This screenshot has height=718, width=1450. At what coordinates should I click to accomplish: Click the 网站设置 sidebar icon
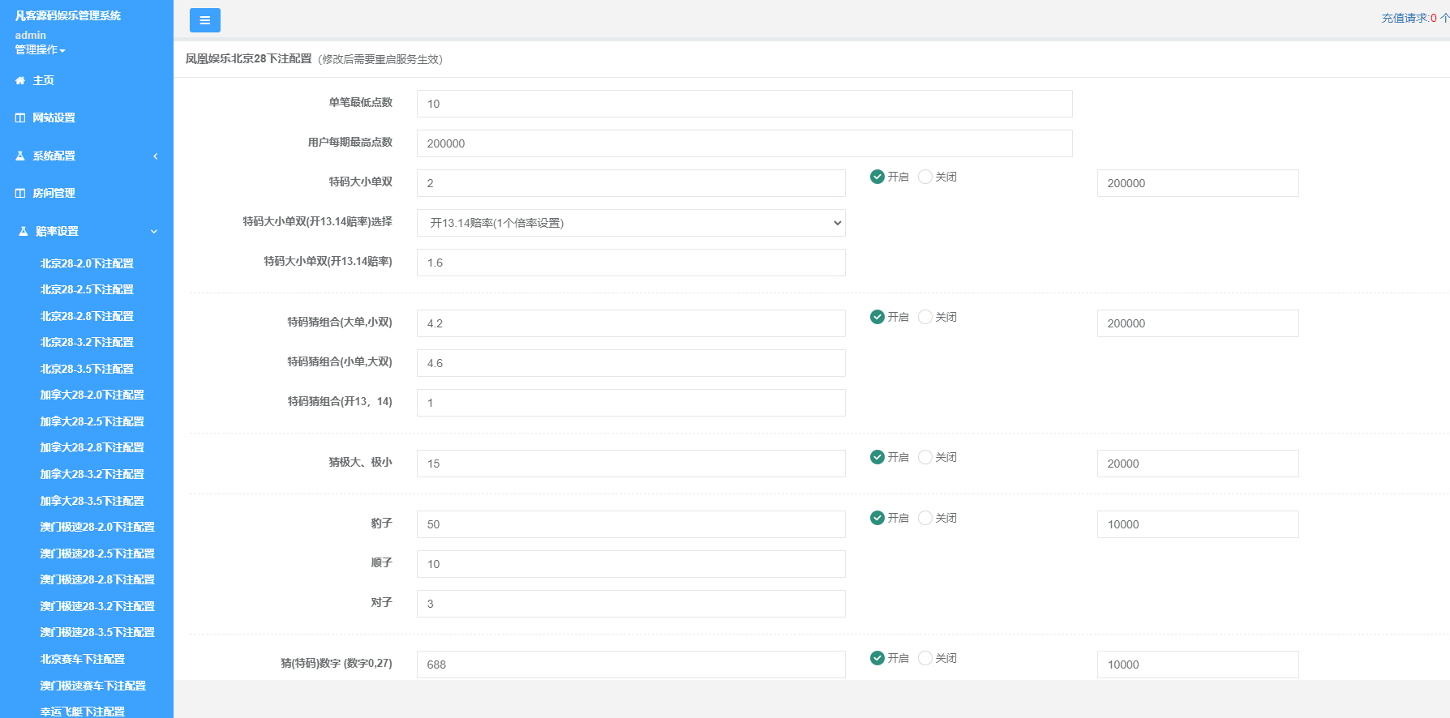pos(20,118)
